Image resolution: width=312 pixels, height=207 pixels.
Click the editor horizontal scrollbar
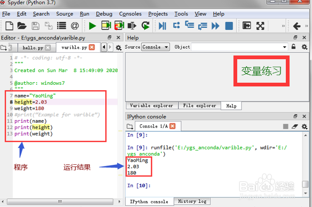click(60, 202)
